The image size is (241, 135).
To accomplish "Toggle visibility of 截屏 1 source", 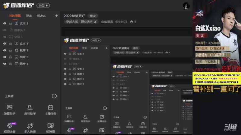I will [5, 50].
